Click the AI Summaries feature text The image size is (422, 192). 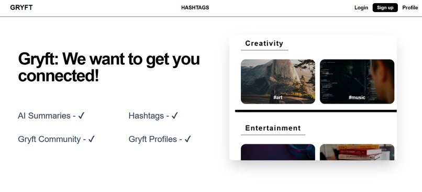click(x=51, y=116)
